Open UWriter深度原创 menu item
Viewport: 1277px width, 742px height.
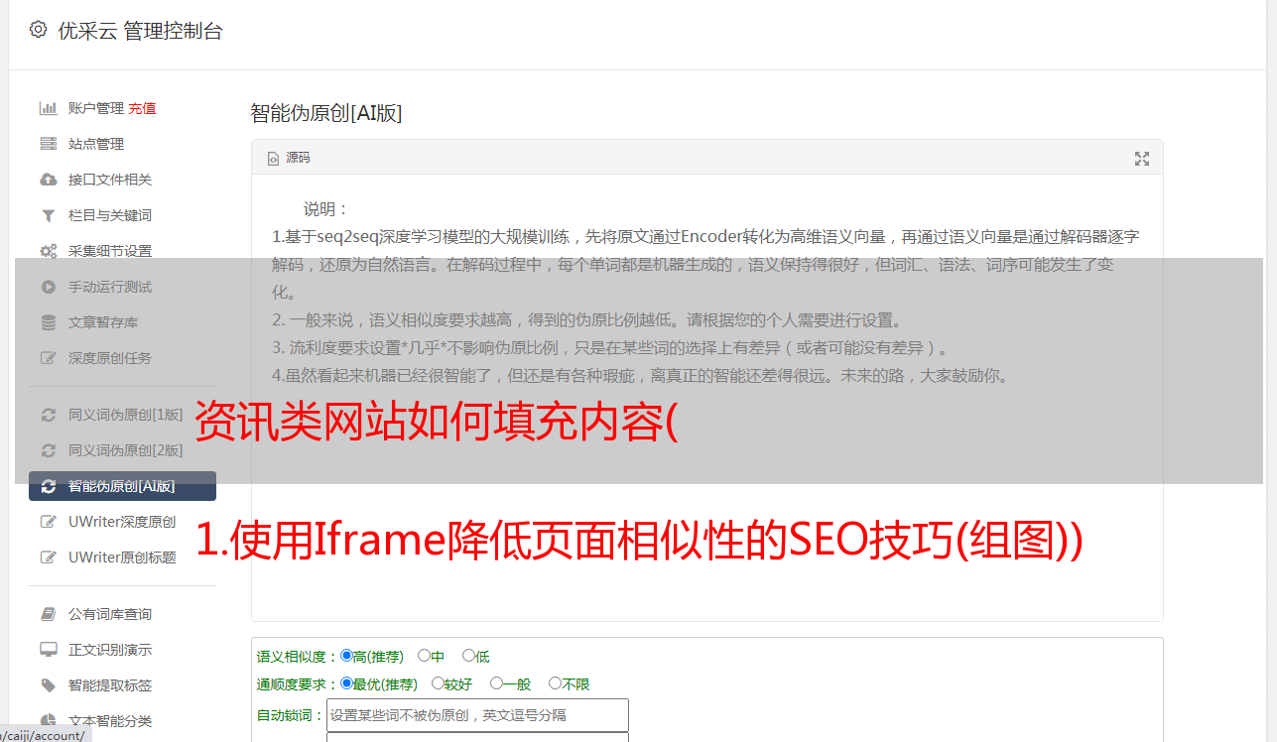click(x=122, y=522)
